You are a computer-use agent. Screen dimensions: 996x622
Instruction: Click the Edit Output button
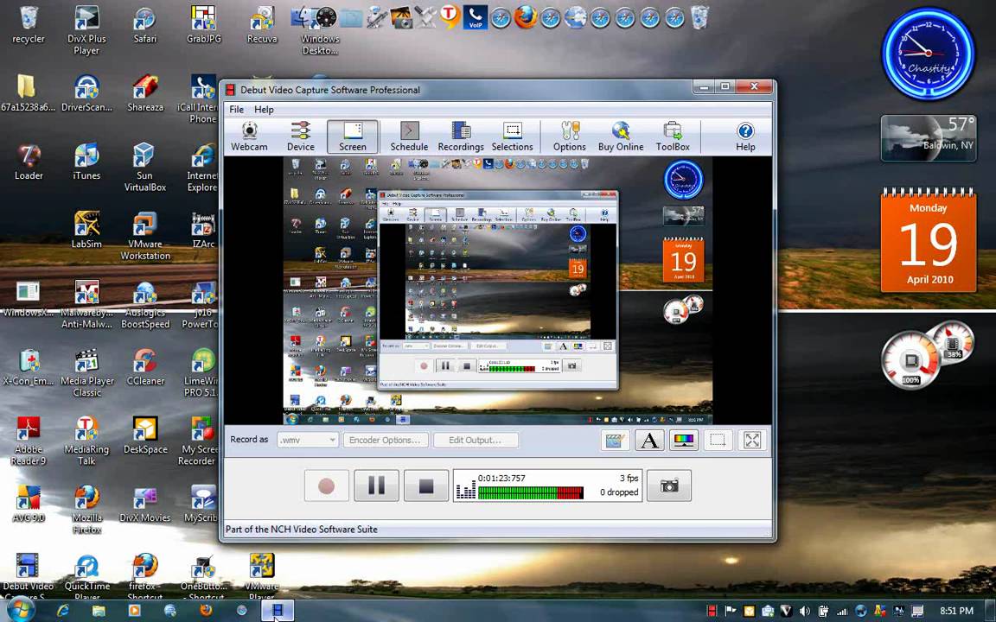coord(476,440)
